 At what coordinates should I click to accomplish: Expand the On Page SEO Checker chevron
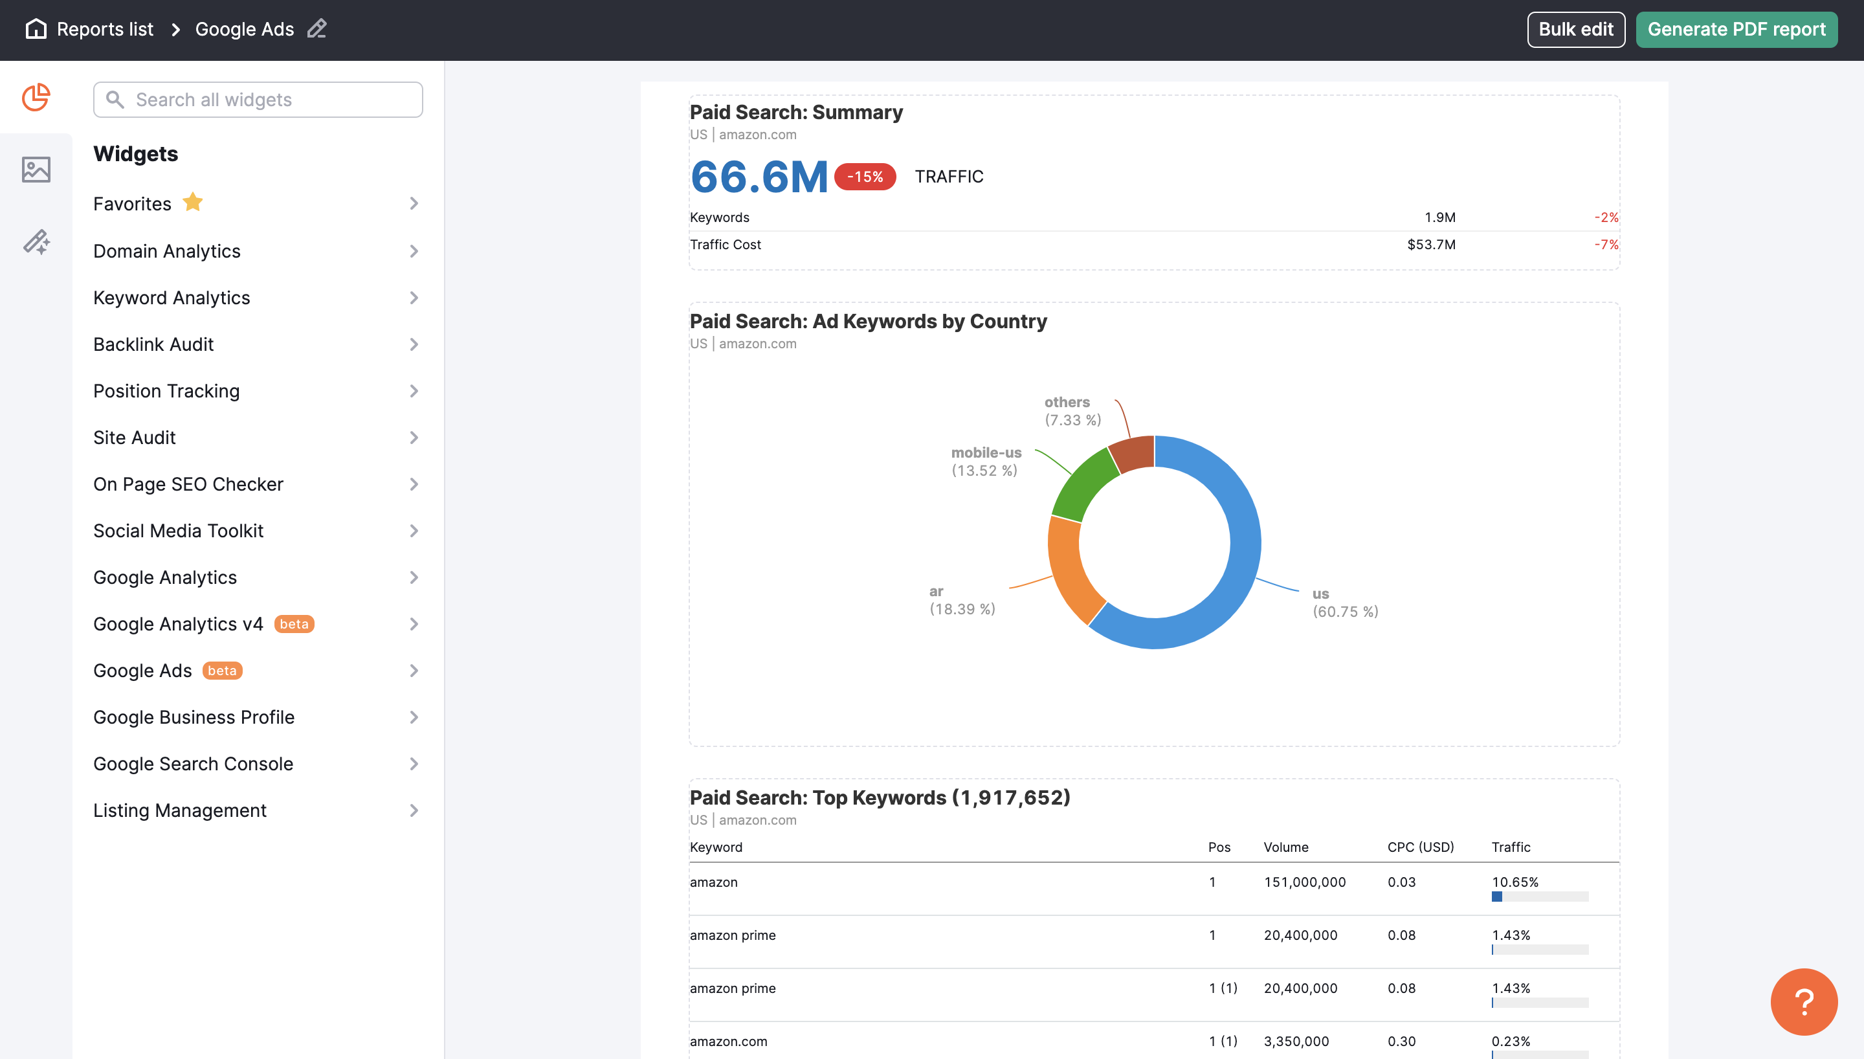pyautogui.click(x=414, y=484)
